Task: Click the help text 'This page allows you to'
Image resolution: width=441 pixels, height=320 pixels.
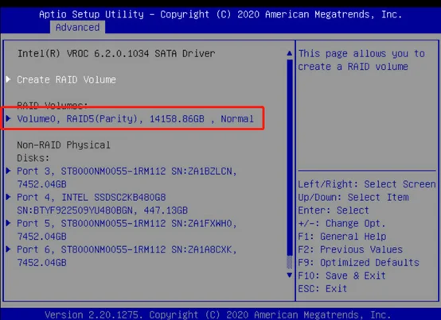Action: coord(361,53)
